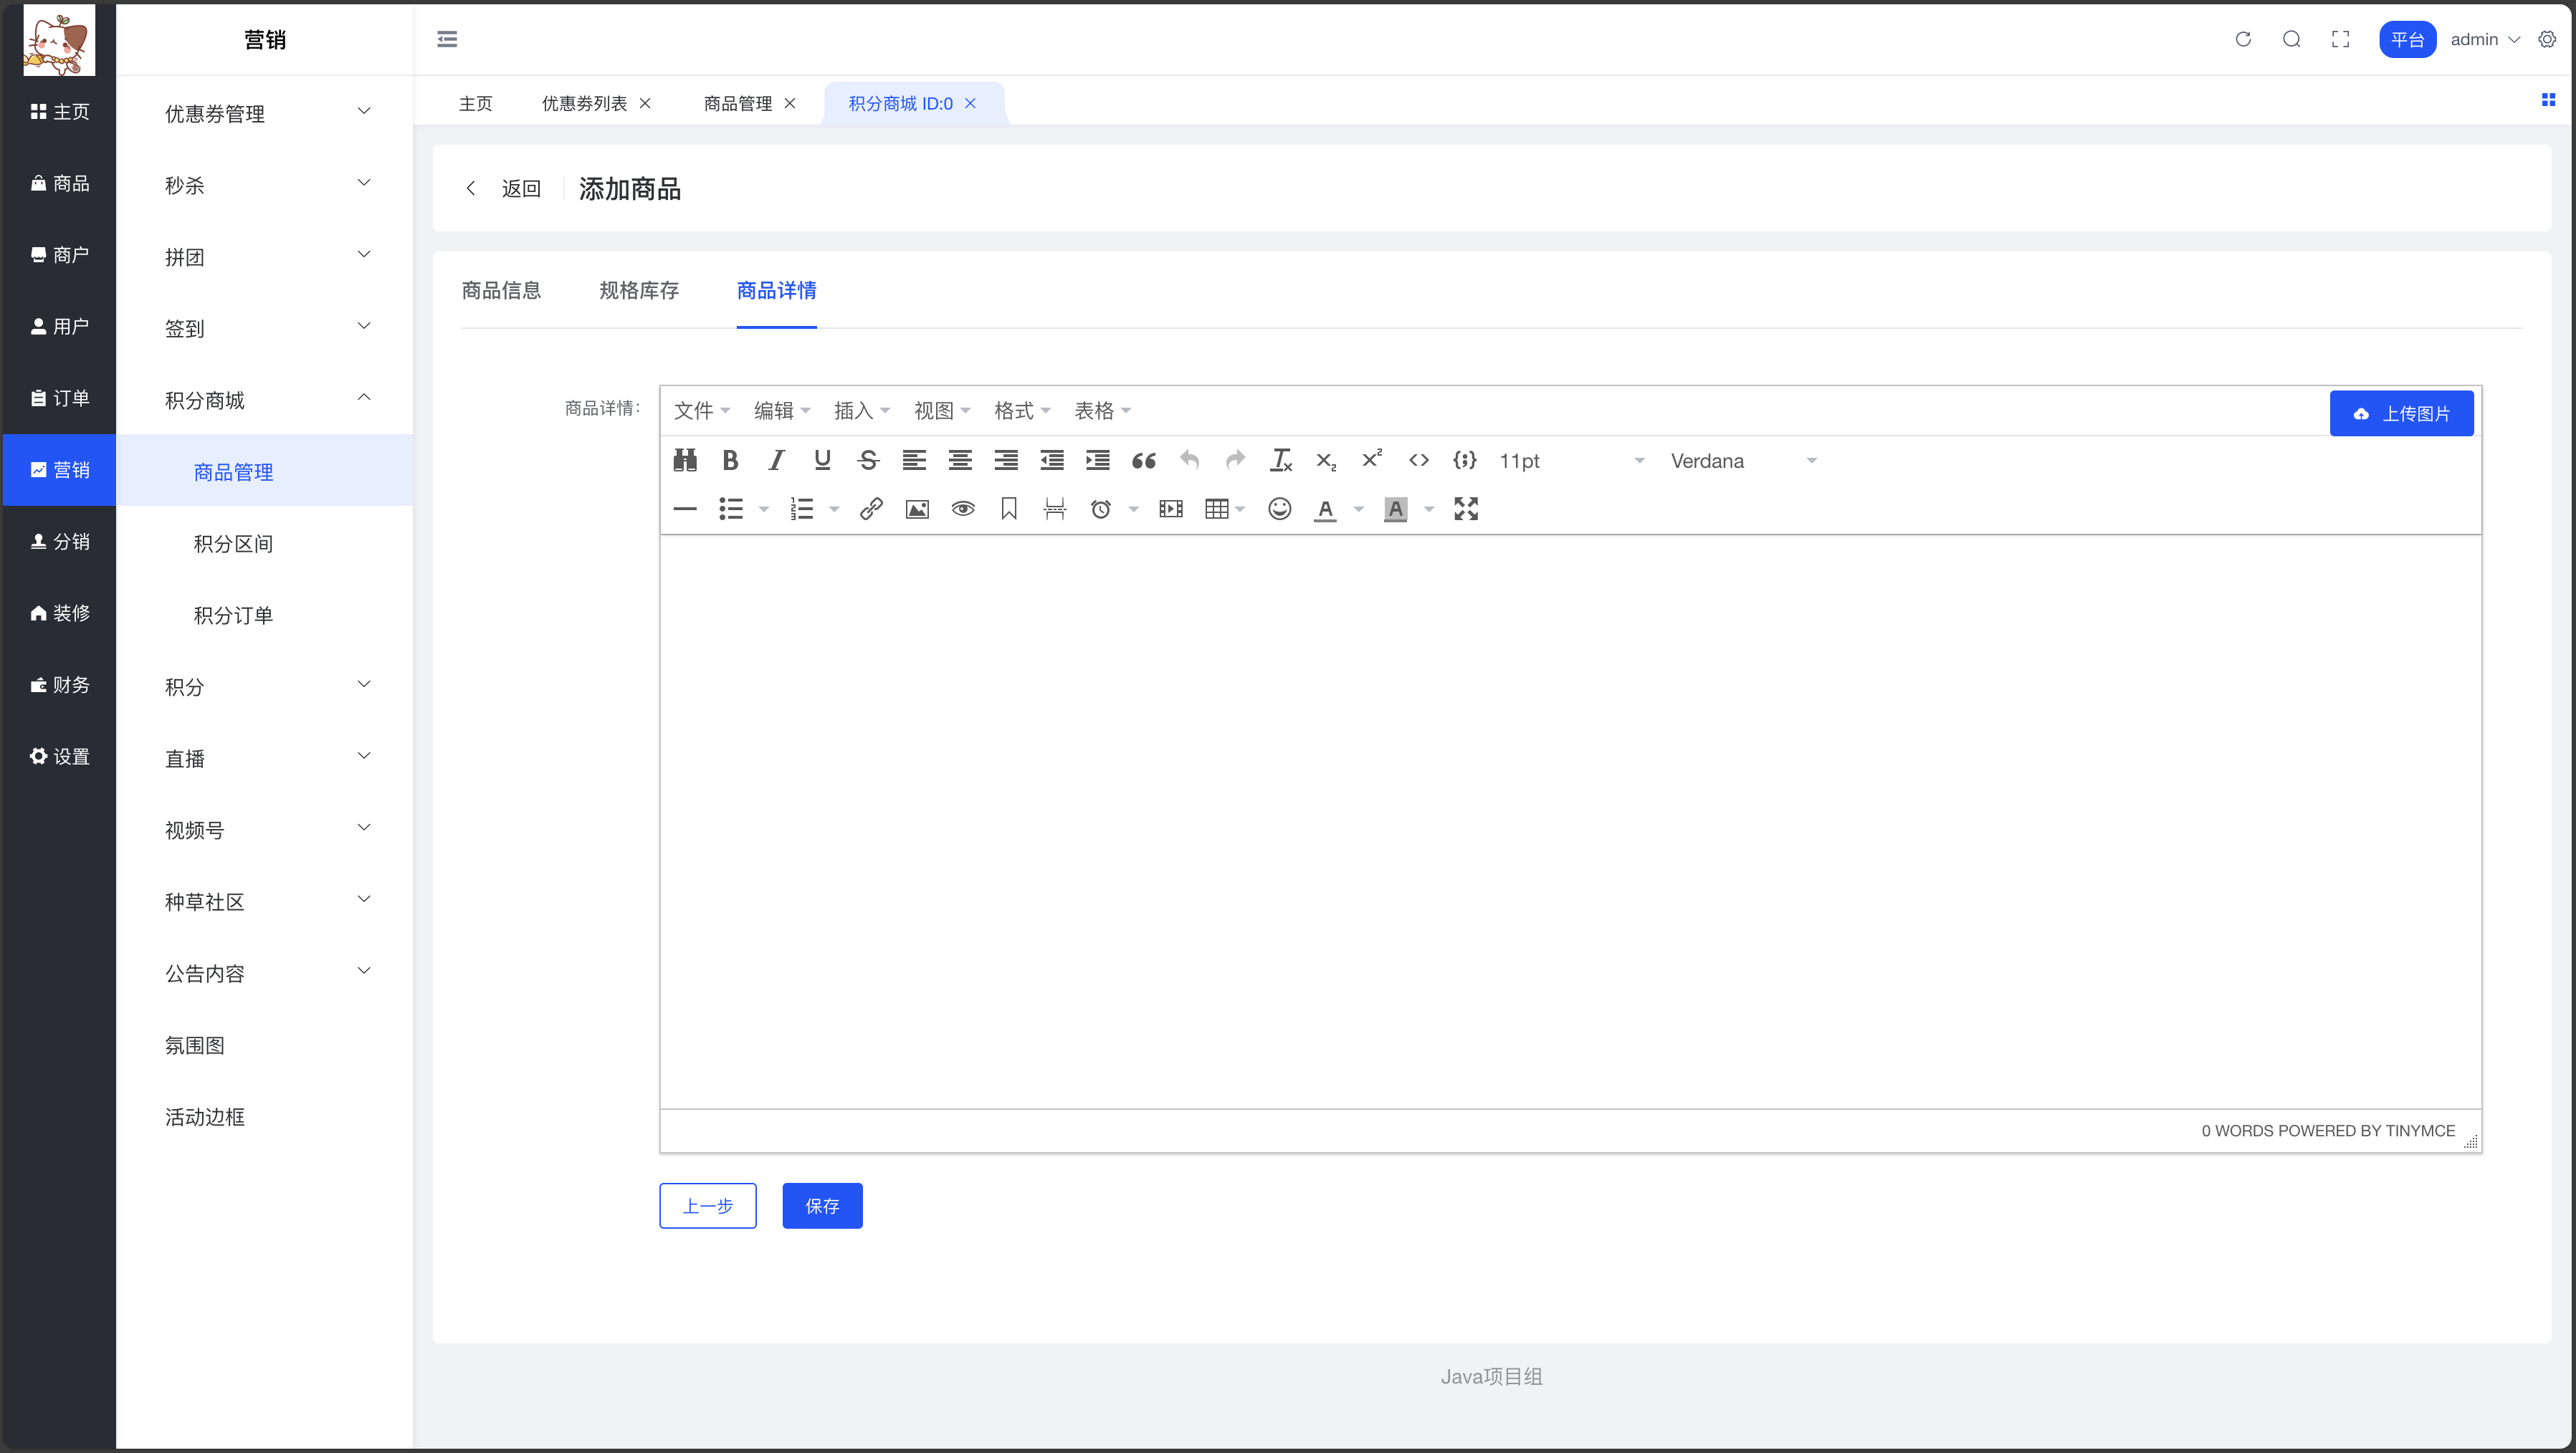Click the insert image icon in editor

pos(917,509)
